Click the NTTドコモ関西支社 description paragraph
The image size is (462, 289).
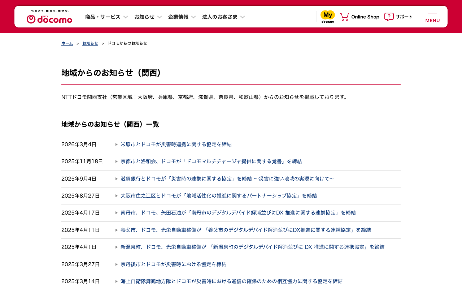pos(204,97)
